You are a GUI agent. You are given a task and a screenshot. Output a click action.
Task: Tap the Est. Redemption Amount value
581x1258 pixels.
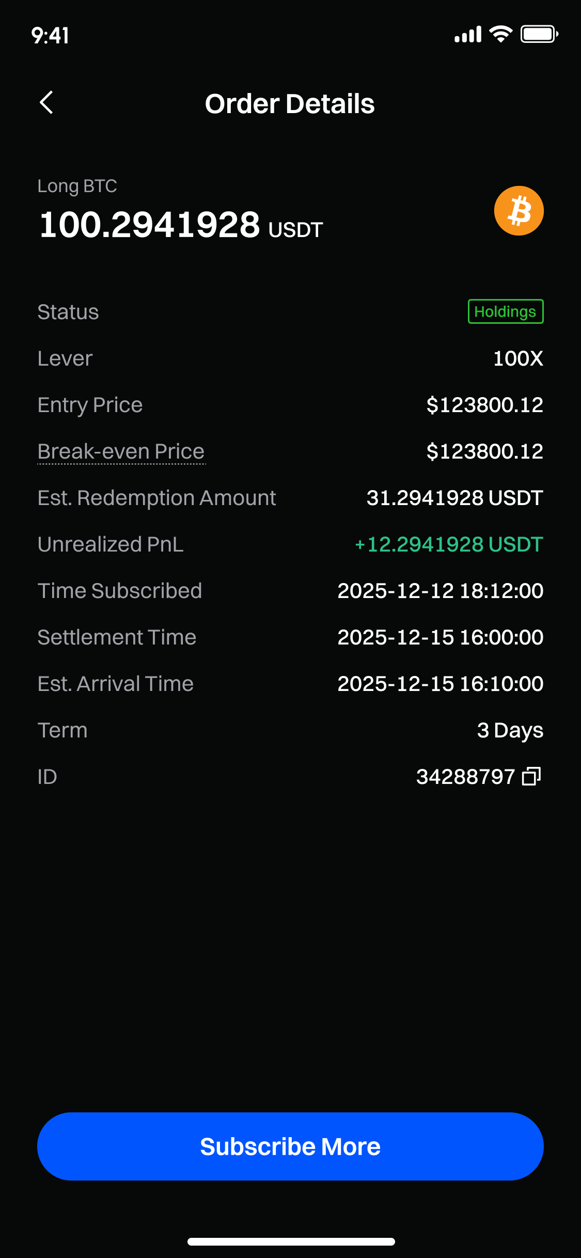(454, 498)
